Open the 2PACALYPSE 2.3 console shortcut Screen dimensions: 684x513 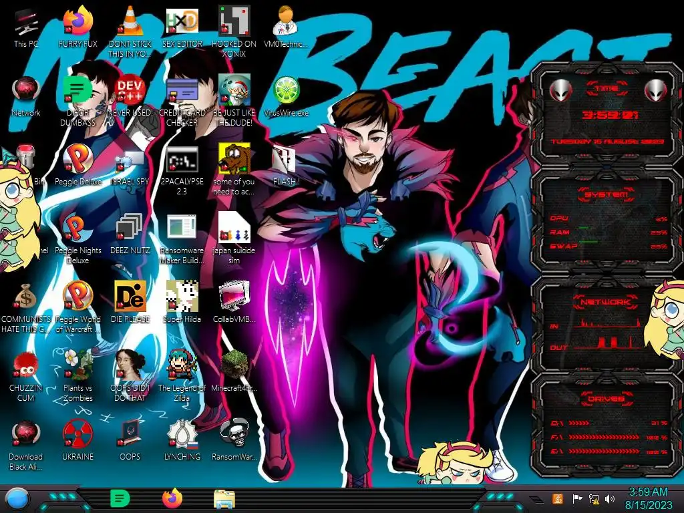point(182,170)
